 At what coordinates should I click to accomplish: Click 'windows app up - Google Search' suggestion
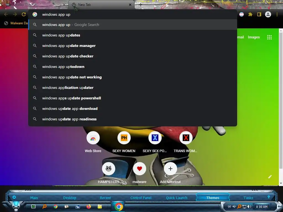(133, 25)
